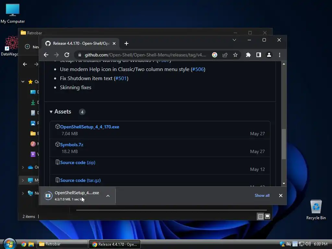The height and width of the screenshot is (249, 332).
Task: Open a new Chrome tab
Action: point(126,43)
